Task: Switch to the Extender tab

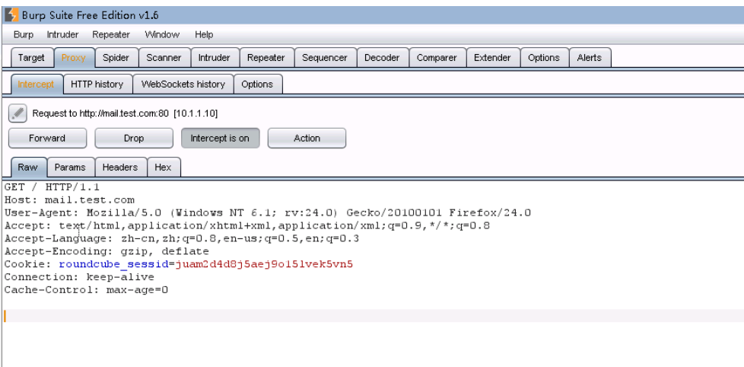Action: coord(492,57)
